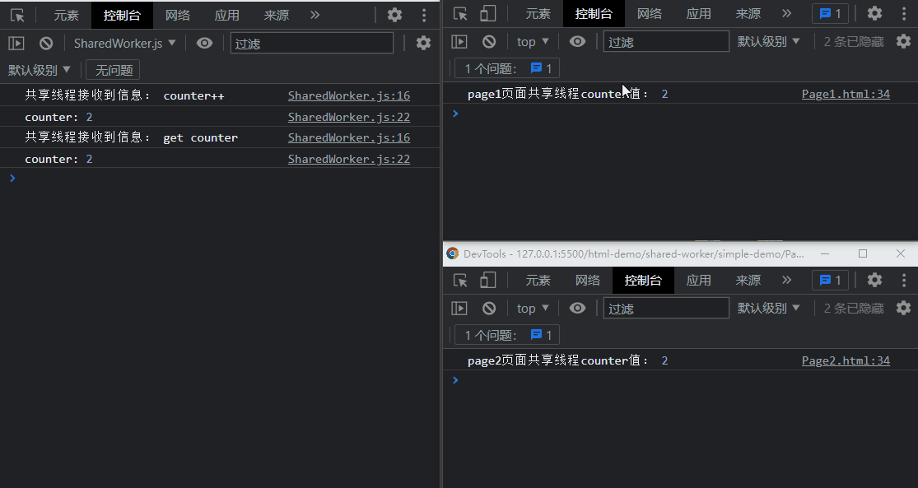918x488 pixels.
Task: Create a live expression with the eye icon
Action: pyautogui.click(x=204, y=43)
